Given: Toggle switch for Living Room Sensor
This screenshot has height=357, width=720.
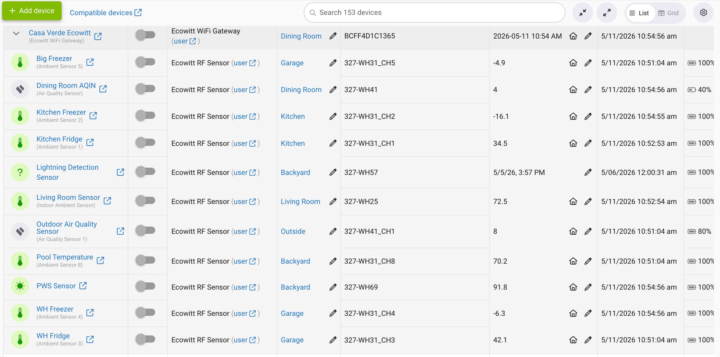Looking at the screenshot, I should 145,200.
